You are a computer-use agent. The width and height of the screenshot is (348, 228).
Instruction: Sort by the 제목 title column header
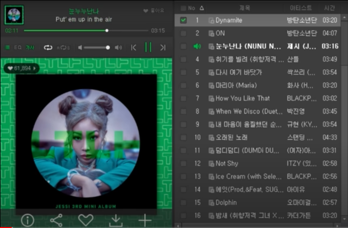click(x=244, y=8)
